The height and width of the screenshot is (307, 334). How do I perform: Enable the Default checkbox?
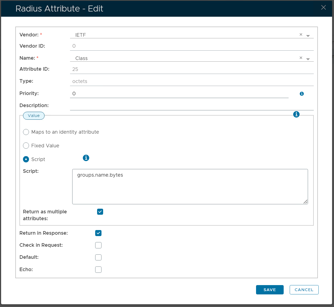click(98, 257)
